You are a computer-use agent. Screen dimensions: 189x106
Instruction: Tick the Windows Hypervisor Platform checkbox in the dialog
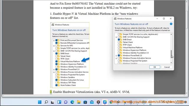coord(119,50)
